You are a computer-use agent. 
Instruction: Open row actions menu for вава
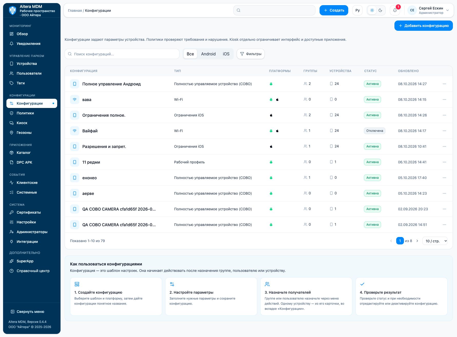click(444, 100)
